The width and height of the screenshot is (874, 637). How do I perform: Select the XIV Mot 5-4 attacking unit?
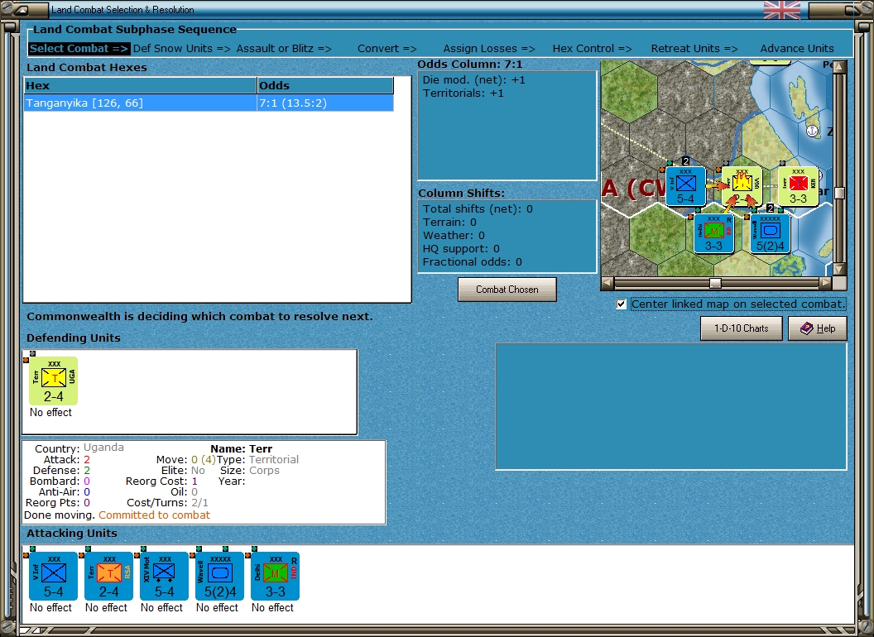point(164,576)
